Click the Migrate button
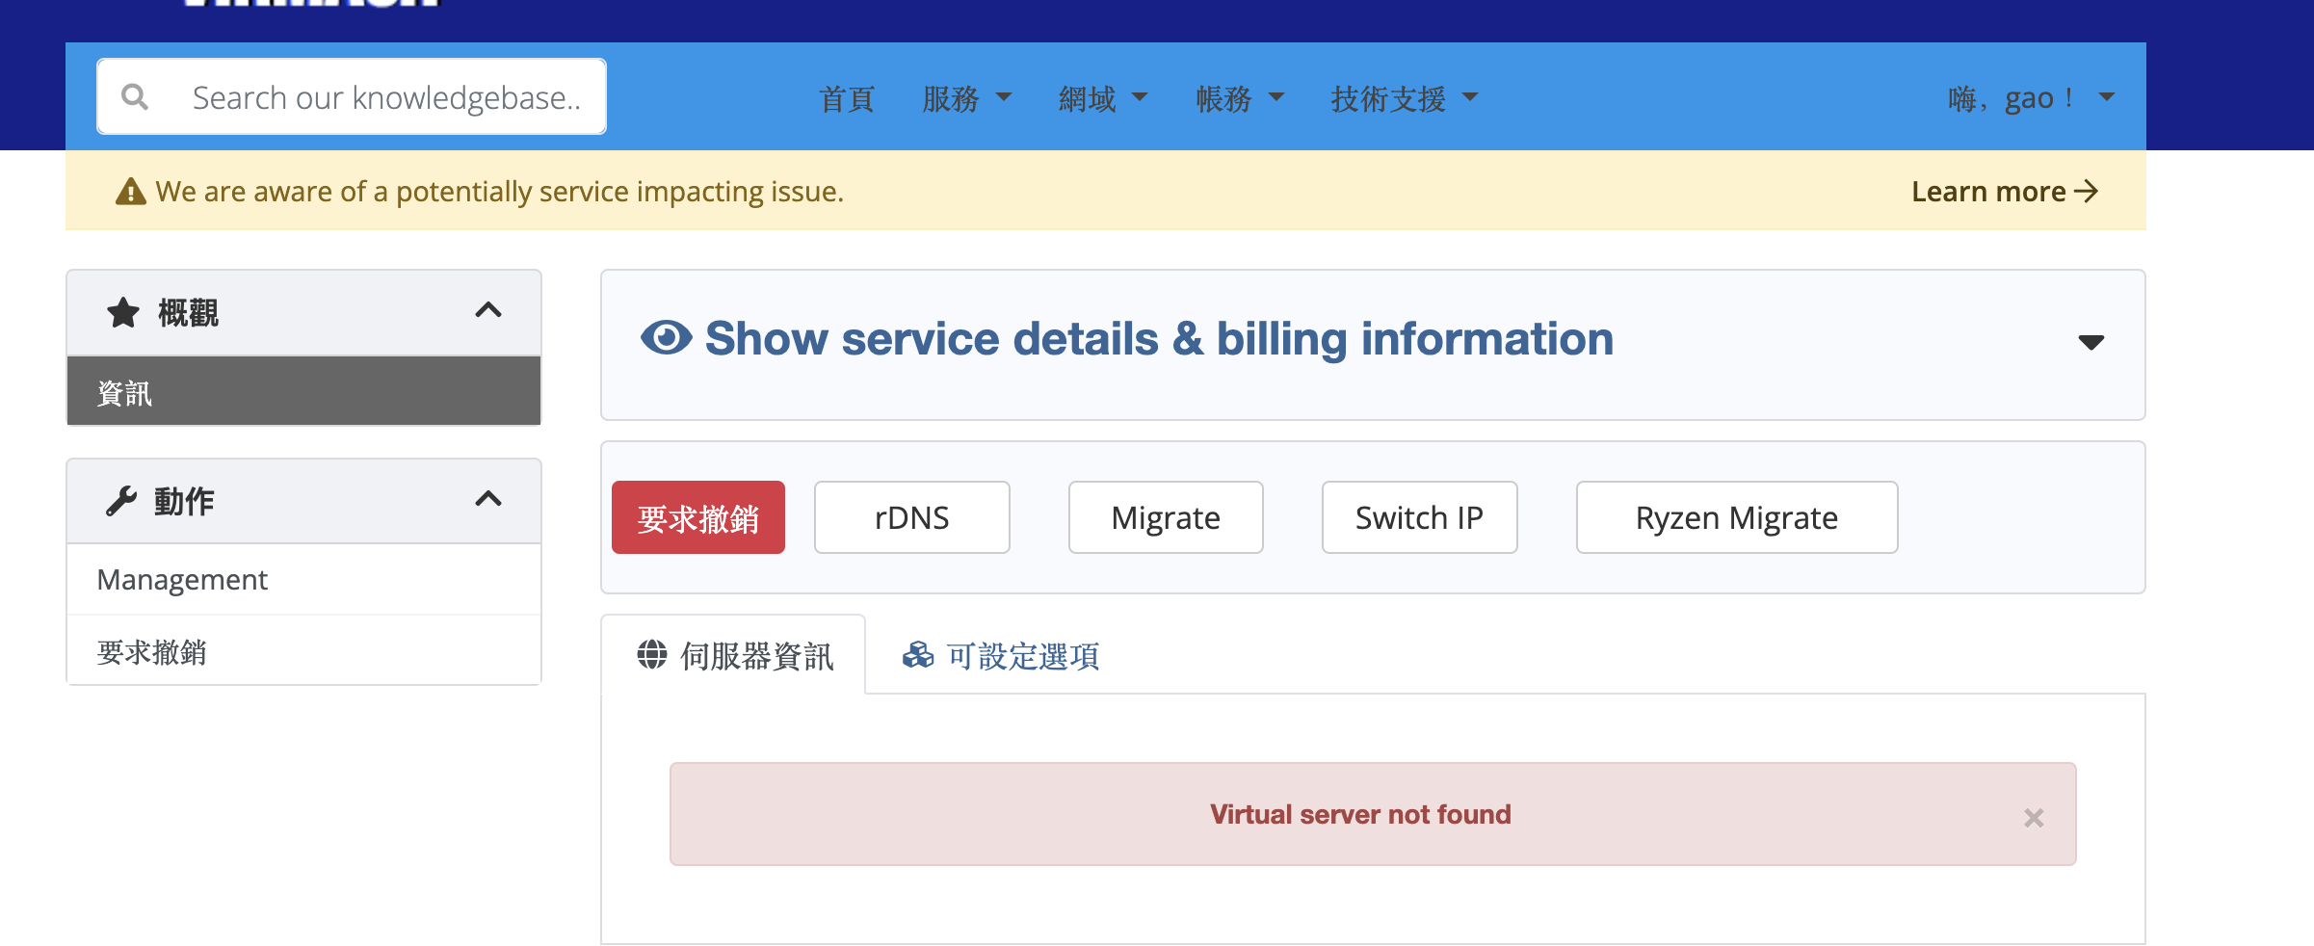The width and height of the screenshot is (2314, 946). pyautogui.click(x=1166, y=517)
